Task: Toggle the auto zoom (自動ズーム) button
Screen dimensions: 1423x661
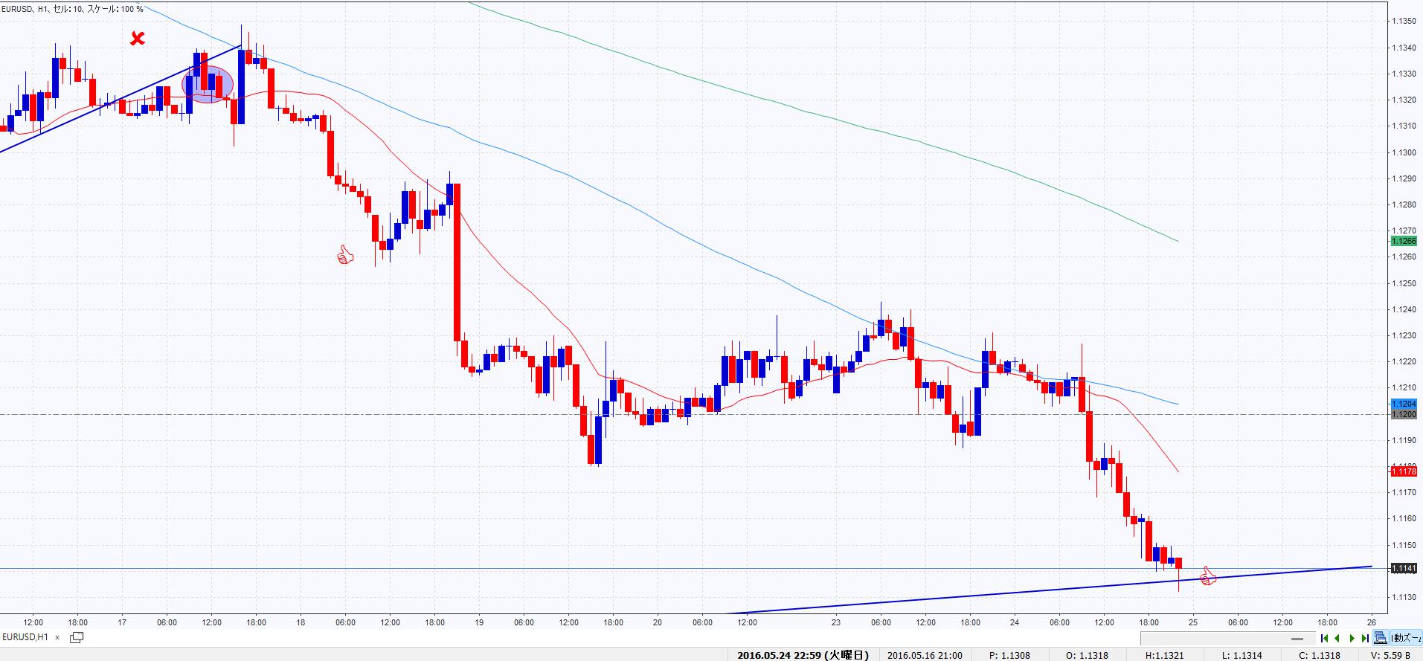Action: click(1406, 637)
